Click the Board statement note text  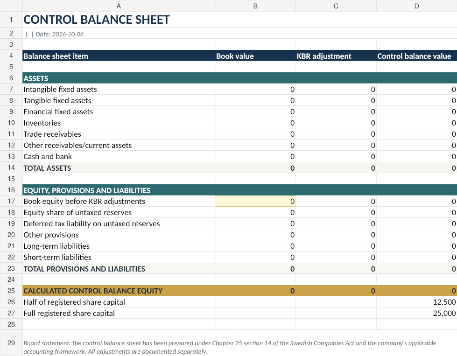coord(230,347)
